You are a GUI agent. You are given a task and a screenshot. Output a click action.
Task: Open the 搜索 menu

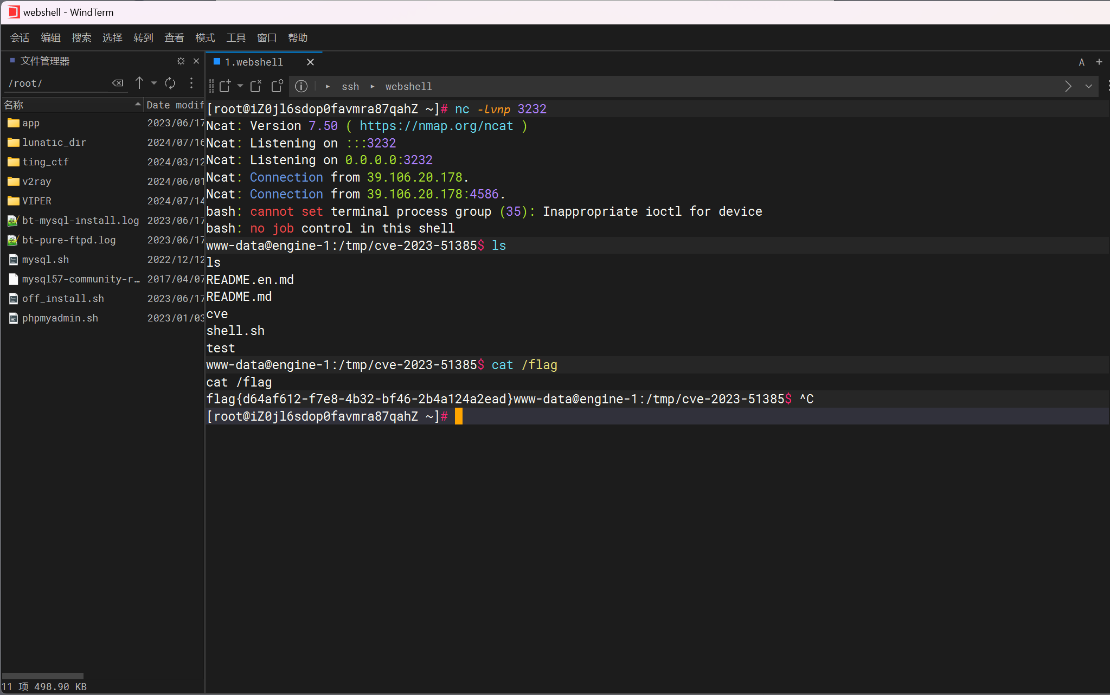tap(81, 38)
